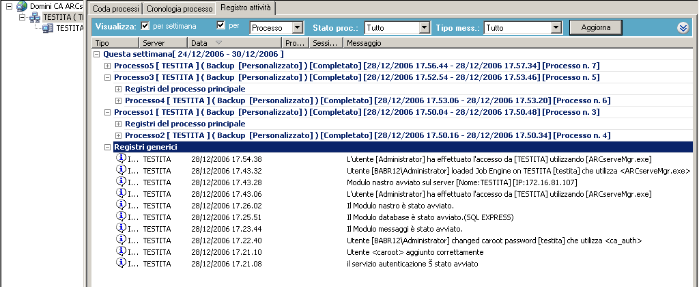This screenshot has height=287, width=699.
Task: Click info icon on 17.25.51 log row
Action: click(x=122, y=217)
